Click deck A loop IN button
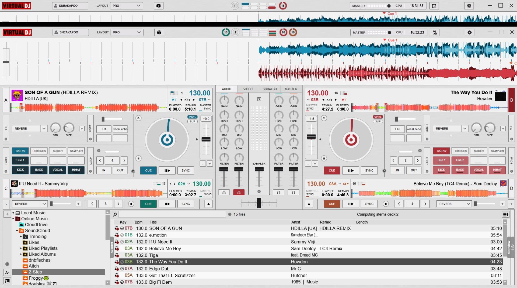The height and width of the screenshot is (288, 517). pos(104,170)
